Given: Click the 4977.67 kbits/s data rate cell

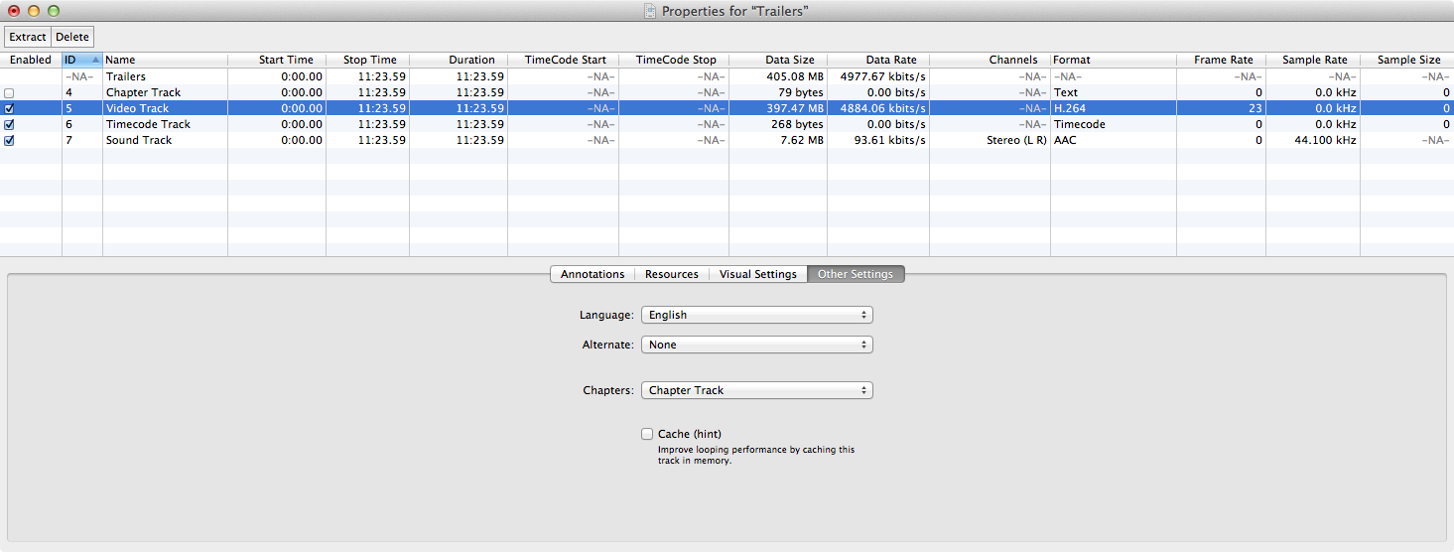Looking at the screenshot, I should click(x=882, y=76).
